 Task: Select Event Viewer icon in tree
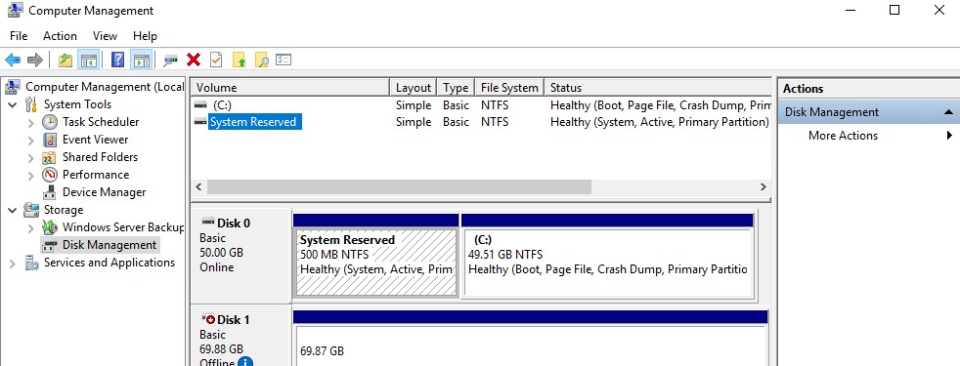(50, 140)
